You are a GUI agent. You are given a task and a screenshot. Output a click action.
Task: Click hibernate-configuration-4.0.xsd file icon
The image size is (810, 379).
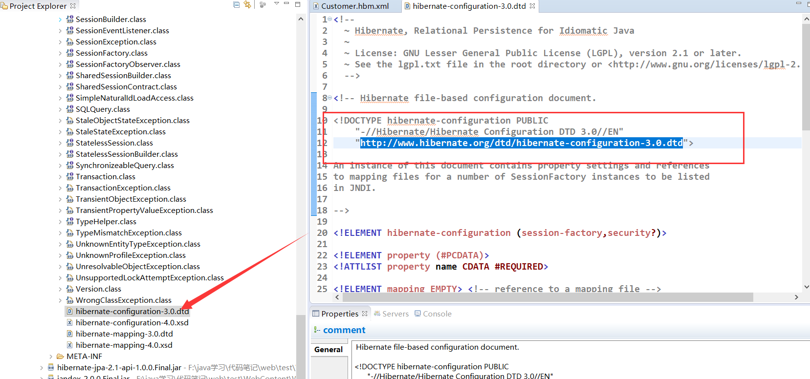click(70, 322)
